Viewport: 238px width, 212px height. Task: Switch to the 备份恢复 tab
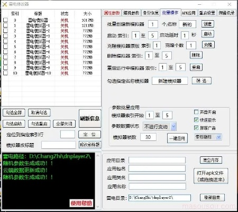point(151,13)
